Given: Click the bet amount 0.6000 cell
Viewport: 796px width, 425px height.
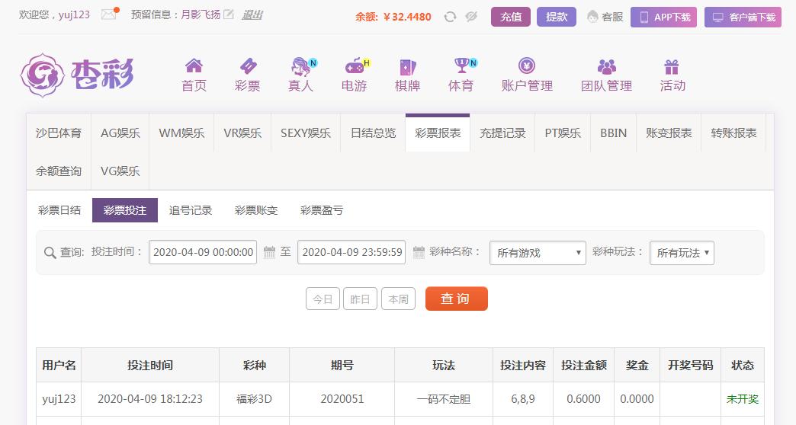Looking at the screenshot, I should 584,399.
